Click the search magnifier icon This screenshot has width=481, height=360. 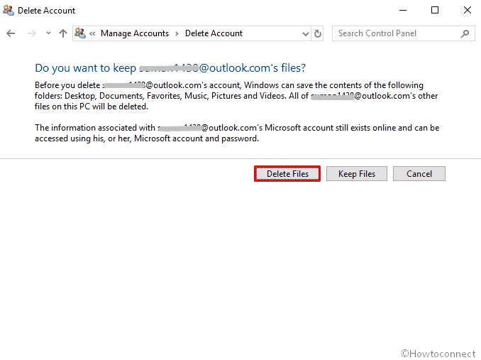click(x=465, y=33)
